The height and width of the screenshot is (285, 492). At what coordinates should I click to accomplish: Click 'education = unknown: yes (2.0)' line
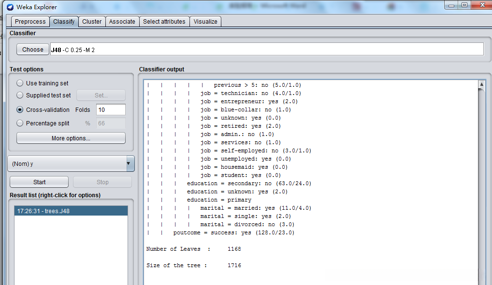point(237,191)
